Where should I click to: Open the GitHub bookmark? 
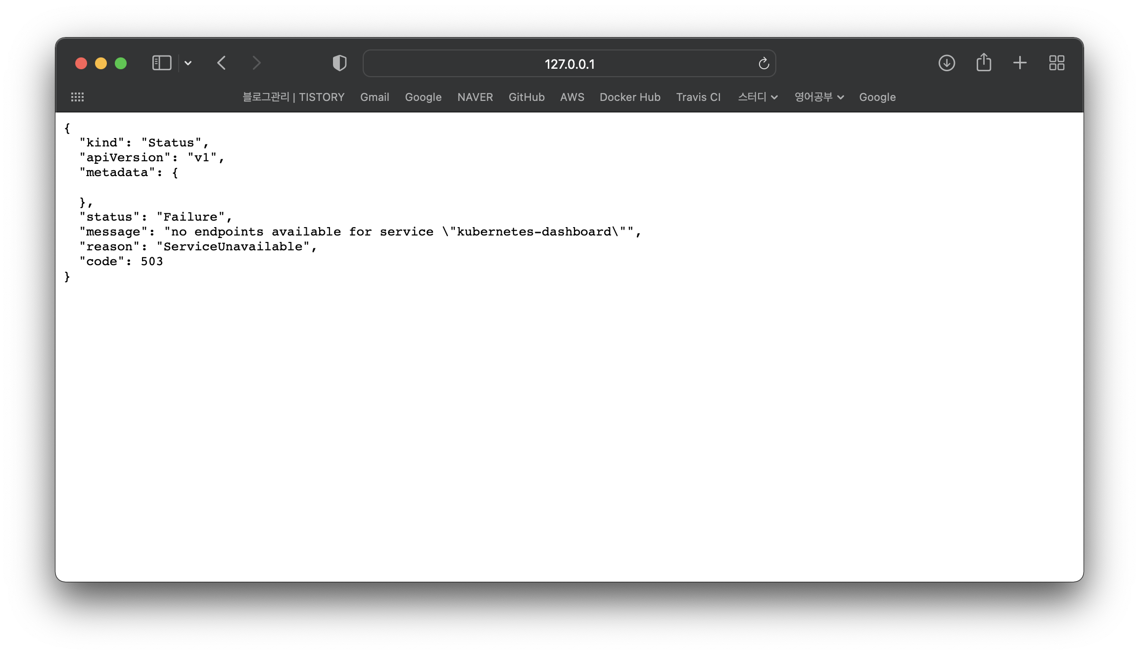[x=526, y=97]
